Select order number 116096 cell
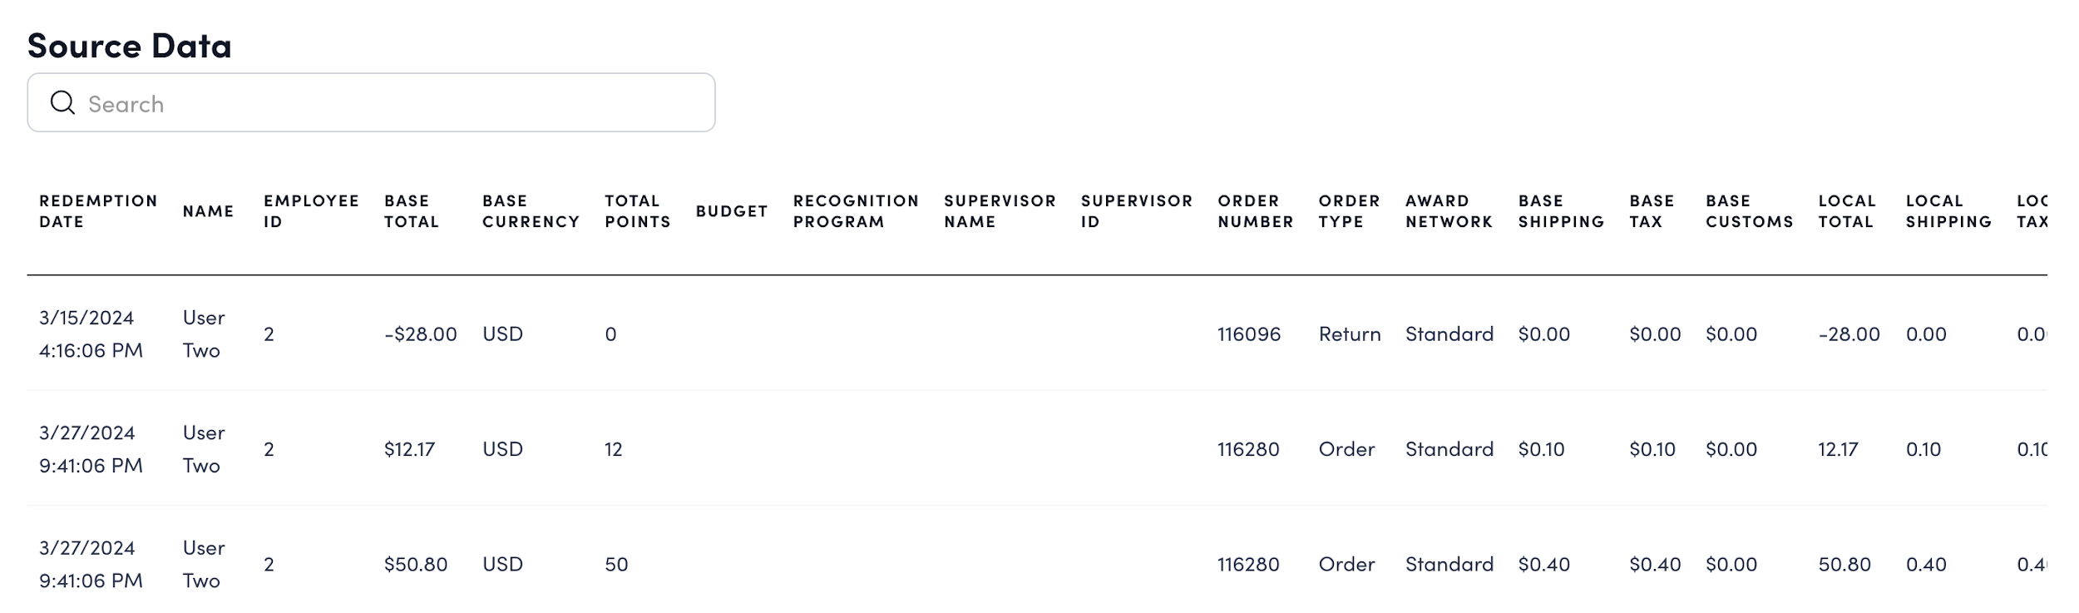The width and height of the screenshot is (2079, 613). [1248, 334]
